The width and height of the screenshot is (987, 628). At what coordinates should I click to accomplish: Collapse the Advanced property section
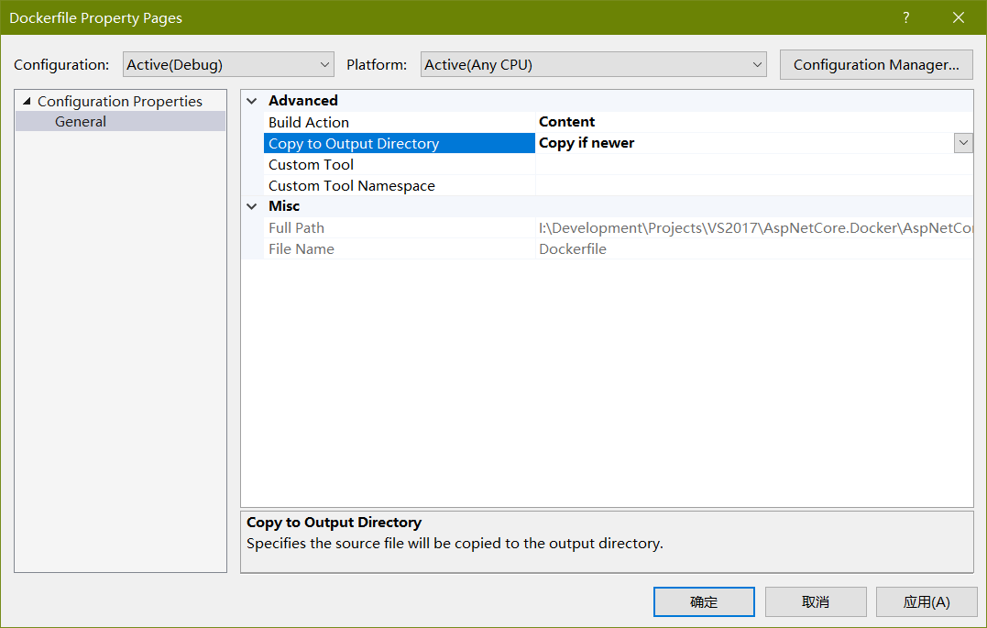pyautogui.click(x=252, y=101)
